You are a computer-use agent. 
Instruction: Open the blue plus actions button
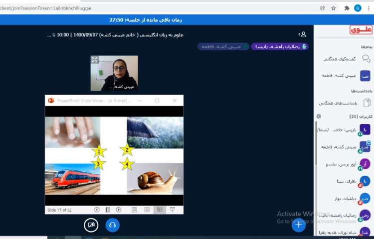298,225
